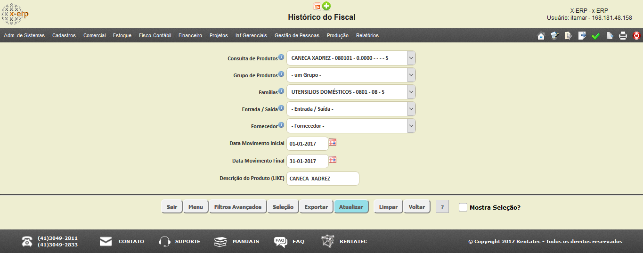643x253 pixels.
Task: Click the X-ERP logo
Action: [x=15, y=14]
